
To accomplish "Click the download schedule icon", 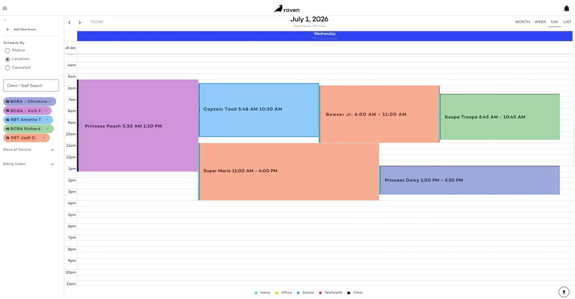I will (564, 292).
